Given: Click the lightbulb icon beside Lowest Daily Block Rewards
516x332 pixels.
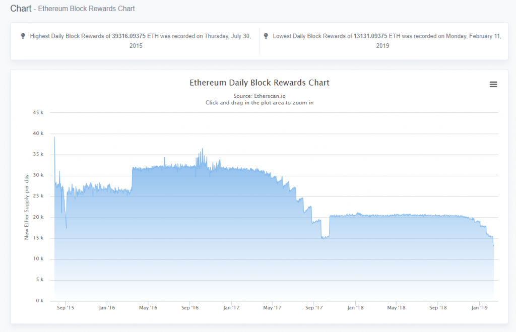Looking at the screenshot, I should tap(266, 36).
